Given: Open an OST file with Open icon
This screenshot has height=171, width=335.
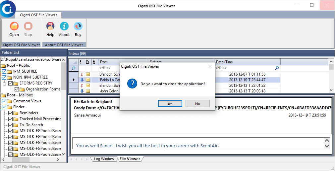Looking at the screenshot, I should tap(14, 26).
